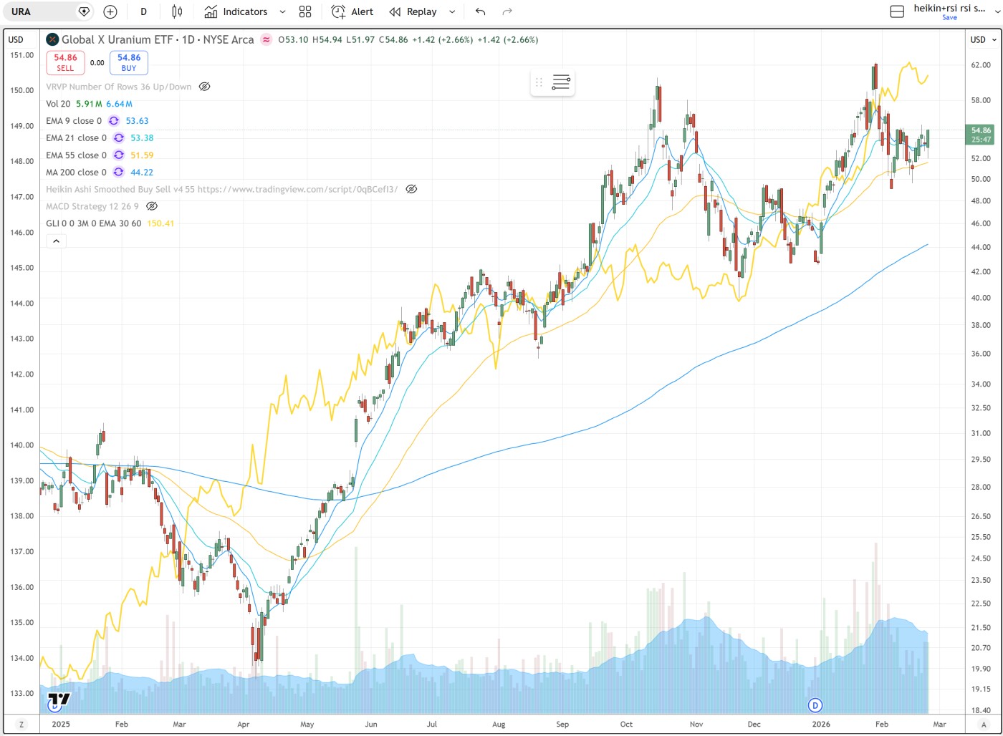Unhide the Heikin Ashi Smoothed Buy Sell indicator
The height and width of the screenshot is (736, 1003).
(x=411, y=190)
